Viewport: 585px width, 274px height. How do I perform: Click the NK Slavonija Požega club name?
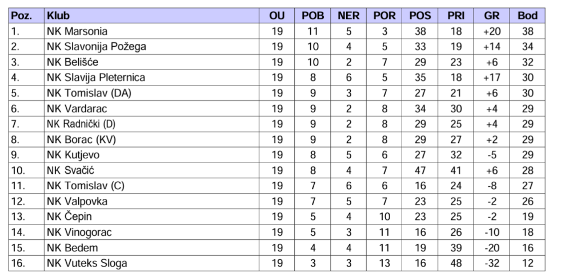point(96,47)
